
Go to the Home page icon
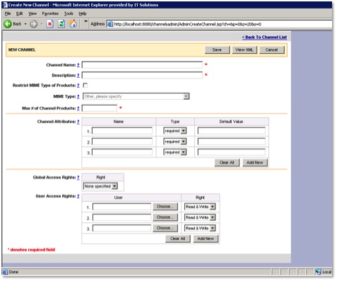tap(73, 24)
